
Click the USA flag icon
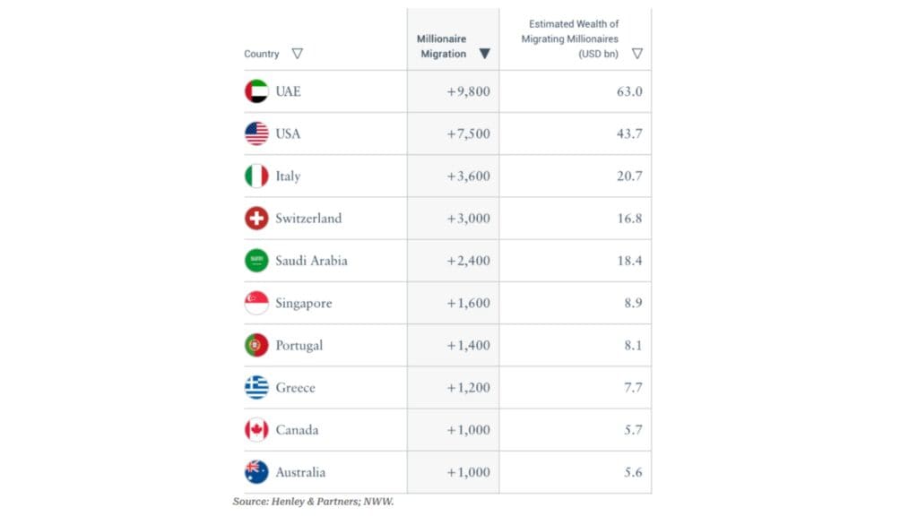click(x=256, y=133)
